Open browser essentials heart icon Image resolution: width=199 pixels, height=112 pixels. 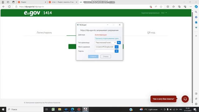185,7
